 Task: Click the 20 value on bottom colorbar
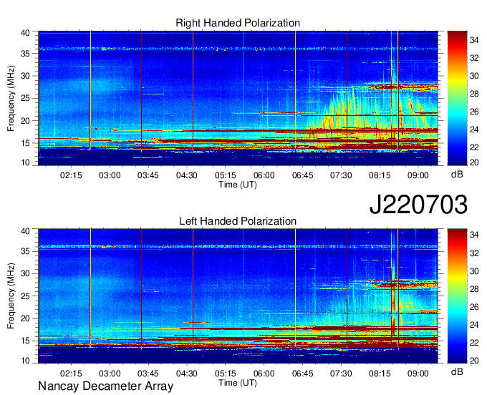474,360
